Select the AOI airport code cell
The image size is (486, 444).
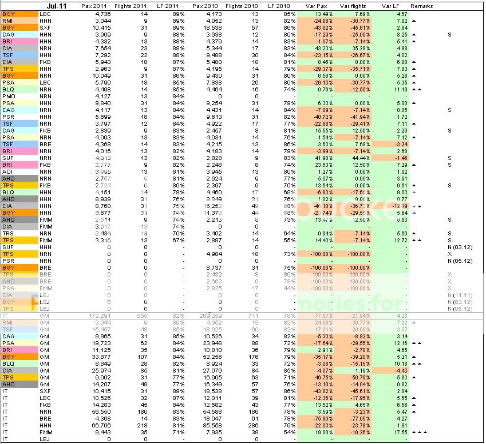(8, 171)
